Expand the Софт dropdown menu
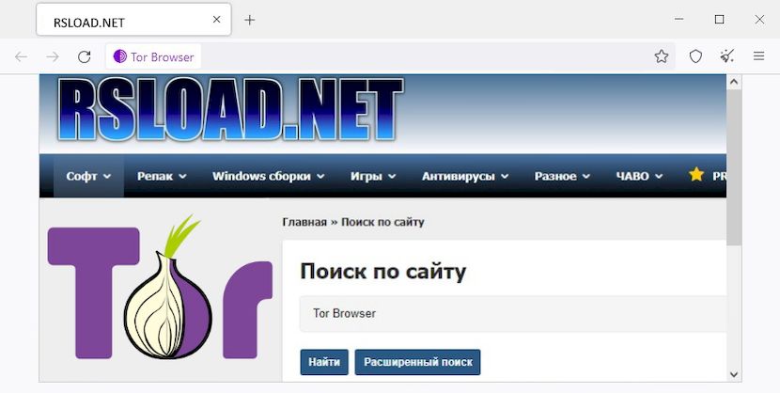Viewport: 780px width, 393px height. [x=88, y=176]
